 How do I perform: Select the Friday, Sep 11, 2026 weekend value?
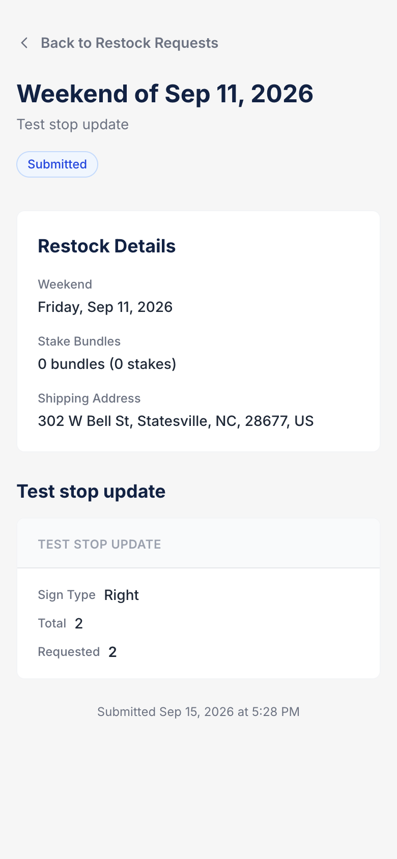tap(105, 307)
